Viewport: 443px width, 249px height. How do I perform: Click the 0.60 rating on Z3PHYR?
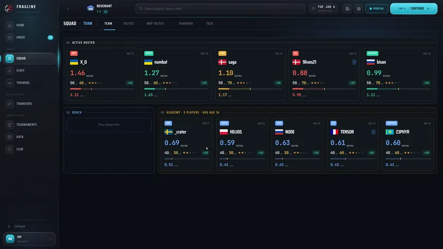coord(393,143)
